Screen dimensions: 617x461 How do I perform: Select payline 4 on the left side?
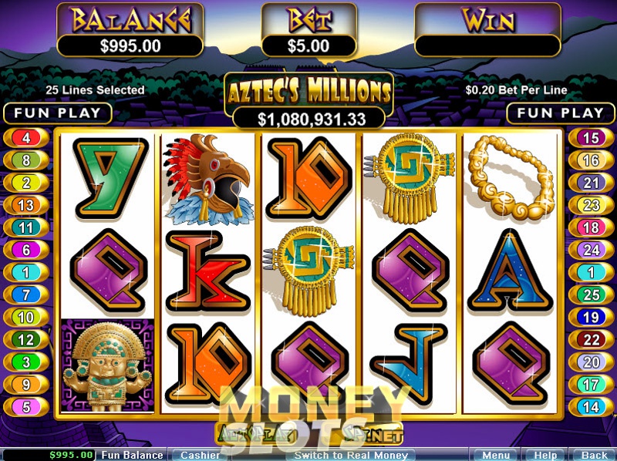point(26,138)
